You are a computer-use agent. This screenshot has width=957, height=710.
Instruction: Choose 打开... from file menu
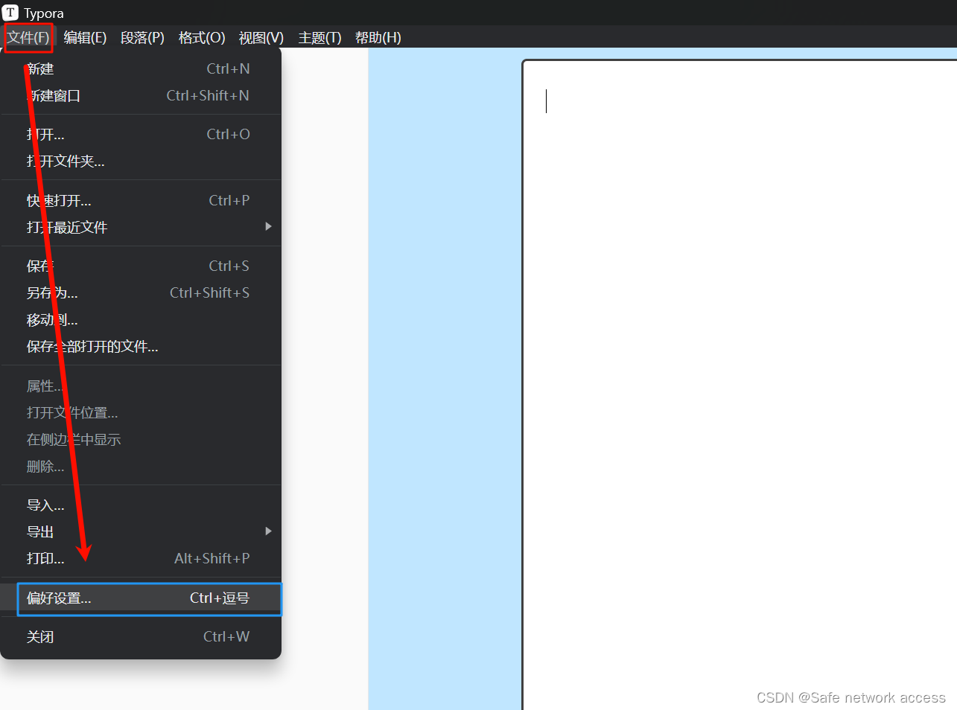coord(141,135)
